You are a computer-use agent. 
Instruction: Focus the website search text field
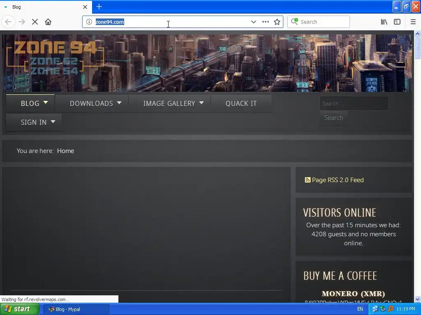[354, 103]
